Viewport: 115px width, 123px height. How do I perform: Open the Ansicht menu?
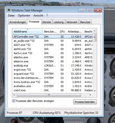click(38, 16)
